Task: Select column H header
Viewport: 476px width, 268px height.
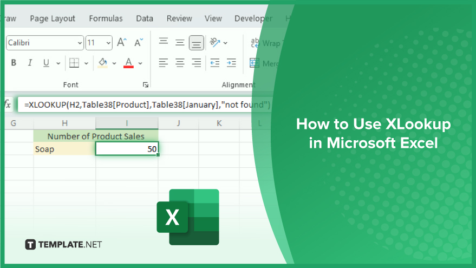Action: click(64, 123)
